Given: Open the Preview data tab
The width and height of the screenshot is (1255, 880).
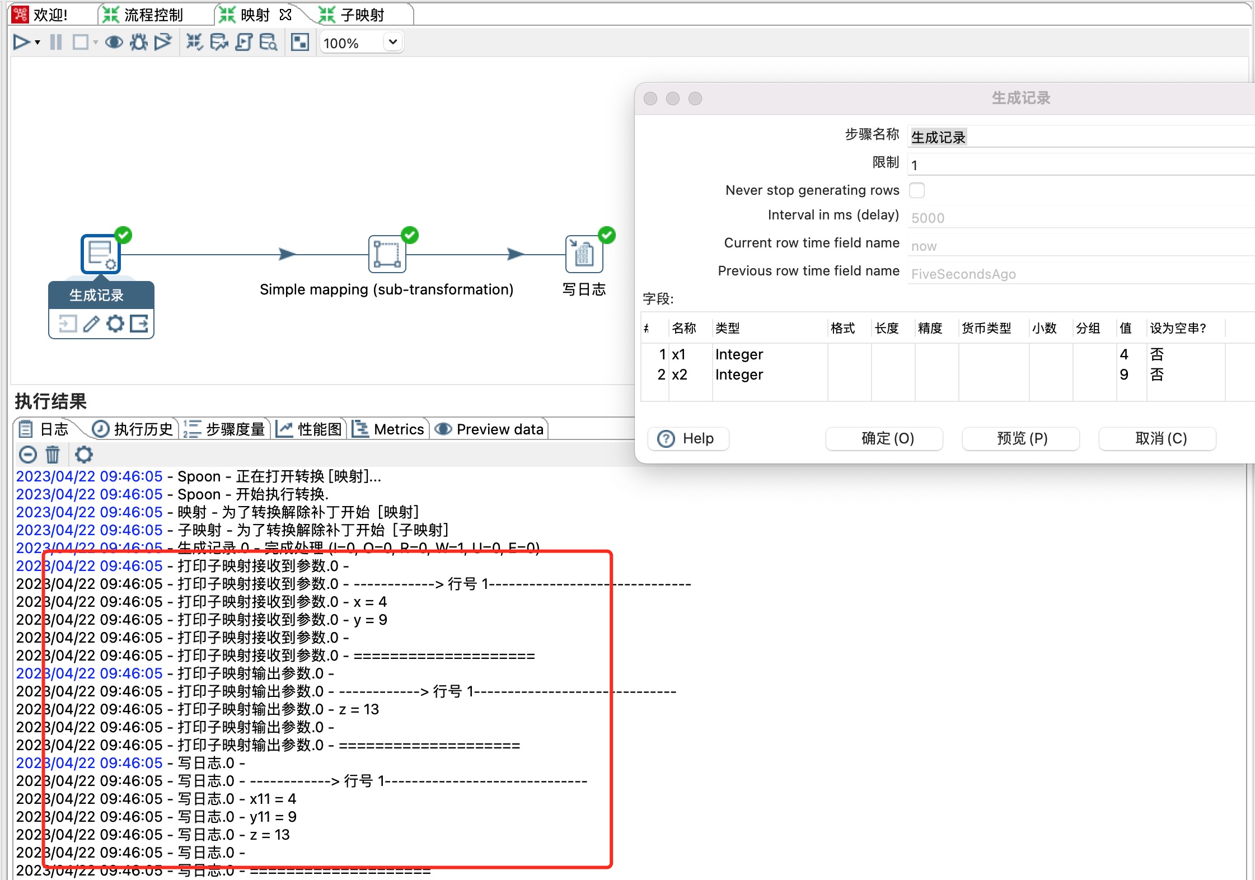Looking at the screenshot, I should click(490, 429).
